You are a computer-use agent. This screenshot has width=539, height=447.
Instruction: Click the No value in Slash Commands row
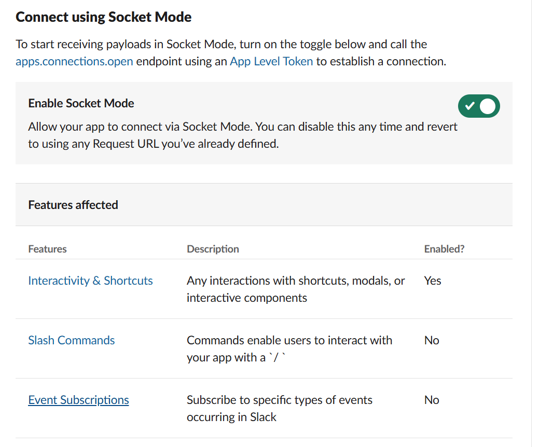click(x=432, y=340)
